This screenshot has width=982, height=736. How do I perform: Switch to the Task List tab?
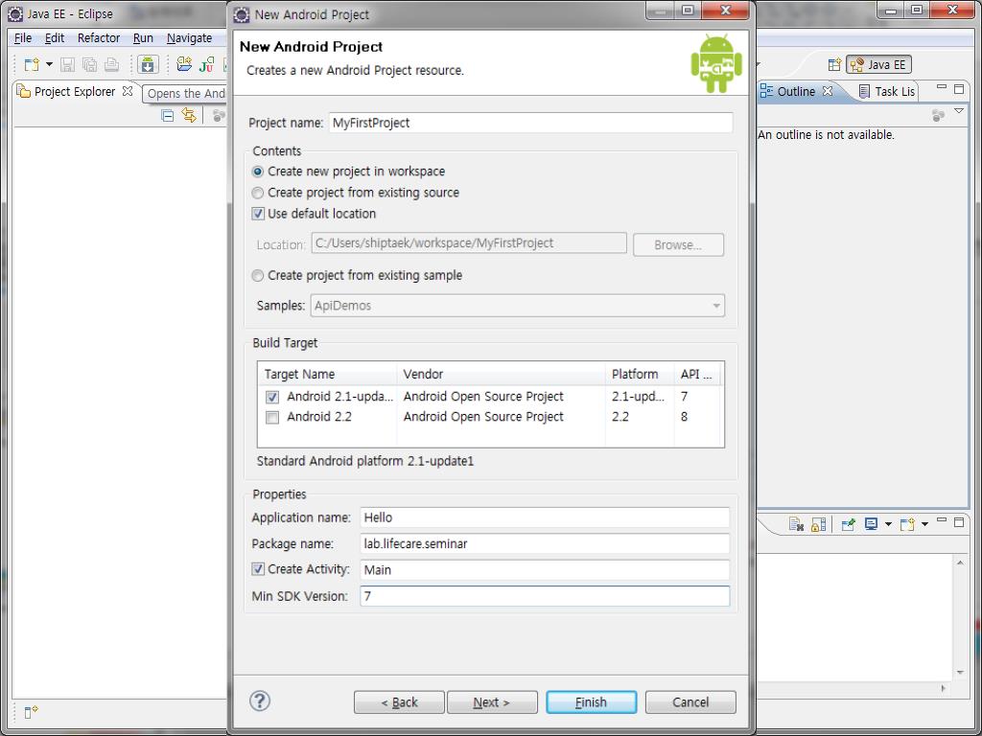click(887, 91)
